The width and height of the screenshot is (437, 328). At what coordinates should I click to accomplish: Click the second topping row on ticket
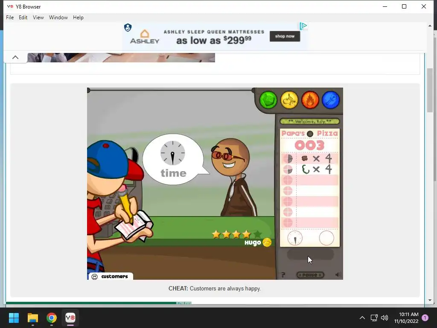310,169
